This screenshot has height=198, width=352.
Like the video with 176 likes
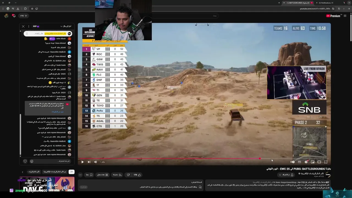click(x=137, y=175)
